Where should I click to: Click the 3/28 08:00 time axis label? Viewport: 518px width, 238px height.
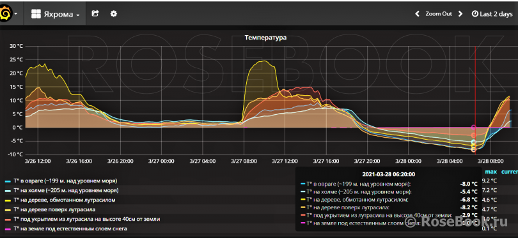pos(491,161)
